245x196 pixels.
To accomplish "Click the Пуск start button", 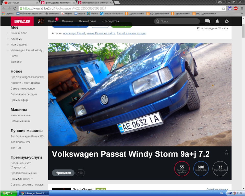I will click(9, 193).
